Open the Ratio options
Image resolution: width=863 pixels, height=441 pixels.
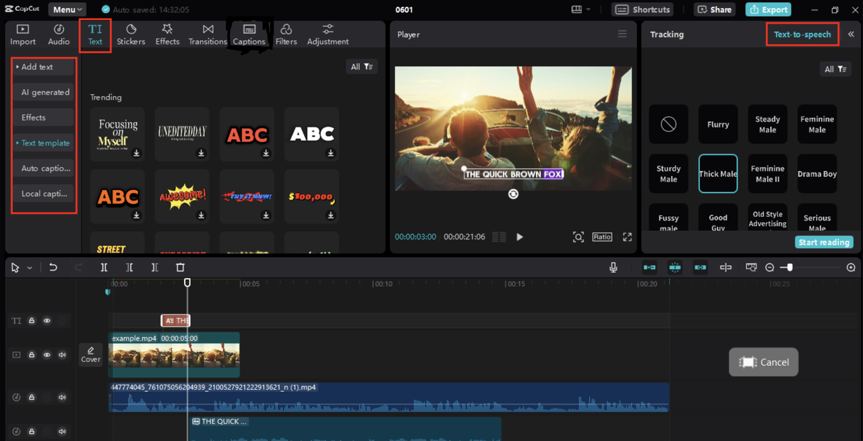coord(602,237)
